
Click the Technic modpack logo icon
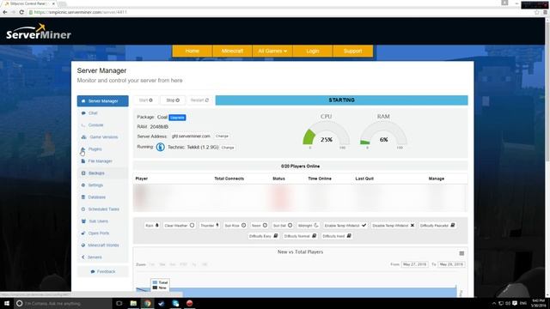161,147
